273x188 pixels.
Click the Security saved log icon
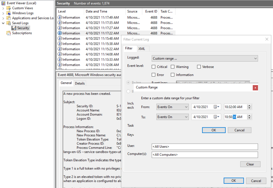[x=14, y=28]
